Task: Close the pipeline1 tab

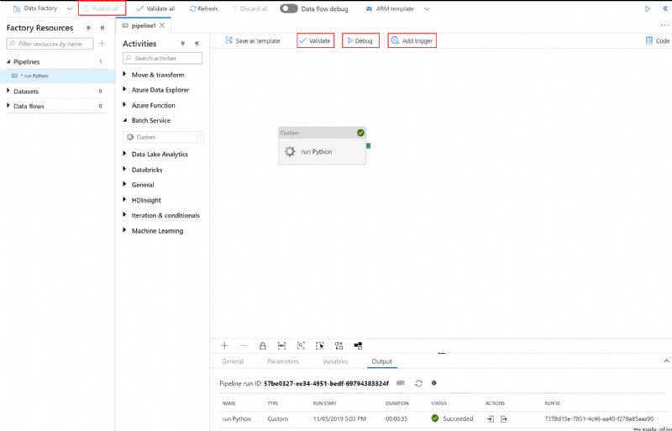Action: pyautogui.click(x=162, y=25)
